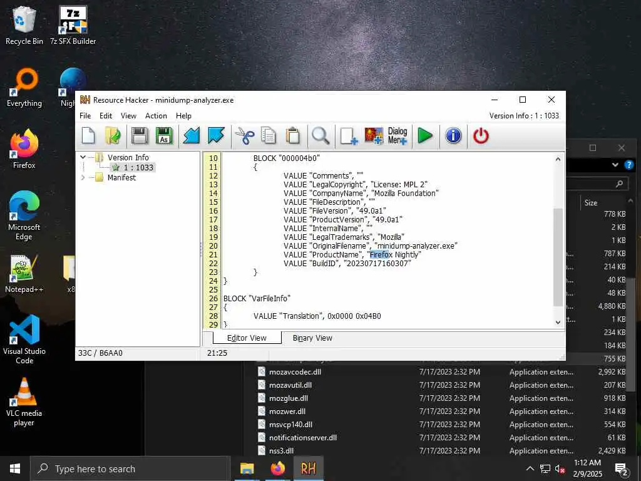Viewport: 641px width, 481px height.
Task: Click the green Save As floppy icon
Action: pyautogui.click(x=164, y=136)
